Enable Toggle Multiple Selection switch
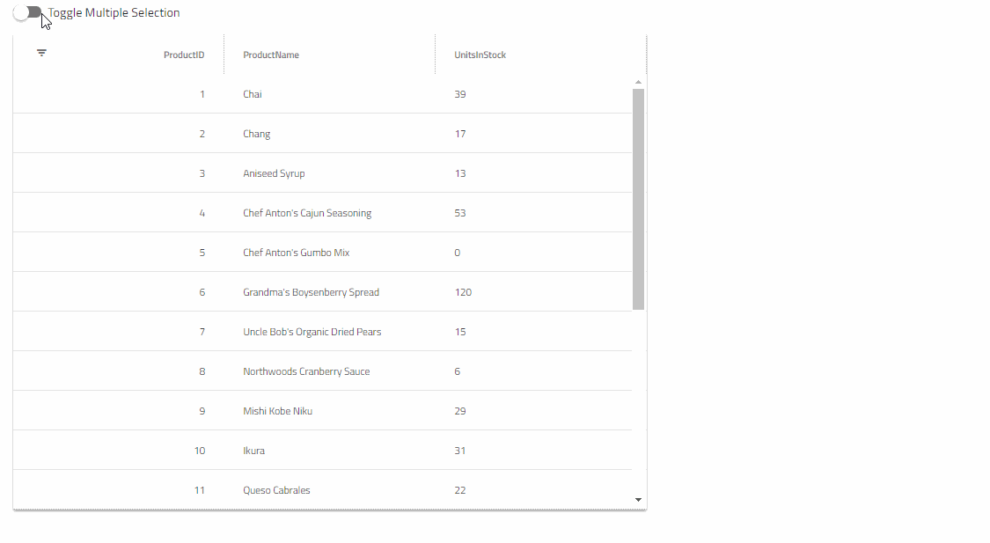 click(x=27, y=12)
